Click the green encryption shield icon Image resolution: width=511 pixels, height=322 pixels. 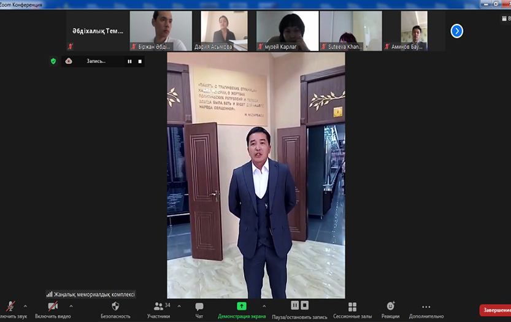[x=53, y=61]
